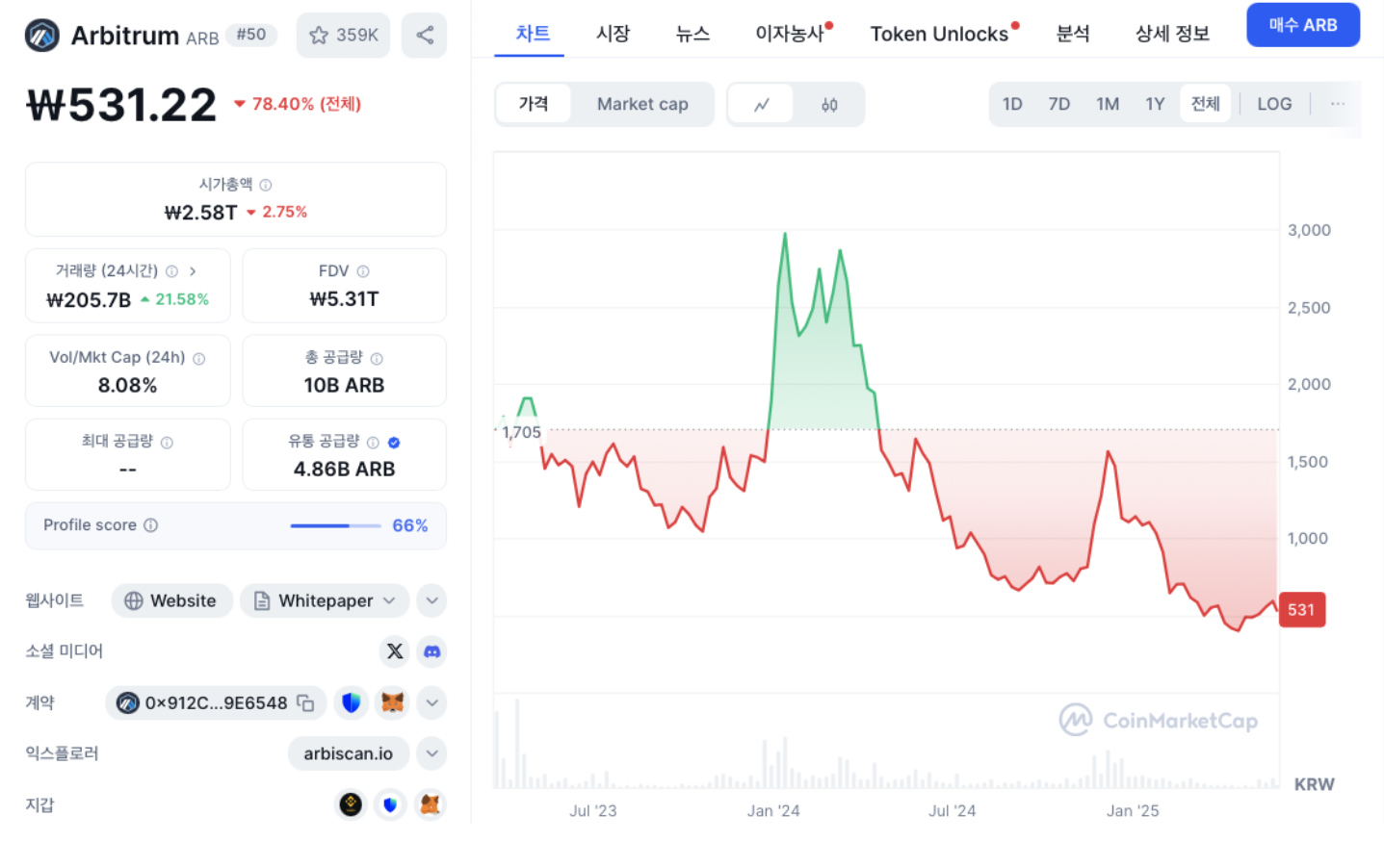This screenshot has width=1384, height=841.
Task: Open the Token Unlocks tab
Action: tap(939, 34)
